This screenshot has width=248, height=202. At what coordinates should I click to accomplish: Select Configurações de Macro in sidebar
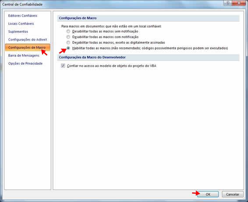point(28,48)
